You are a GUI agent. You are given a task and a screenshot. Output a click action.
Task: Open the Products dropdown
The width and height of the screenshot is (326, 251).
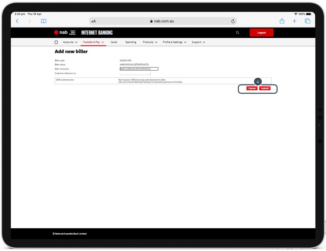(x=150, y=42)
